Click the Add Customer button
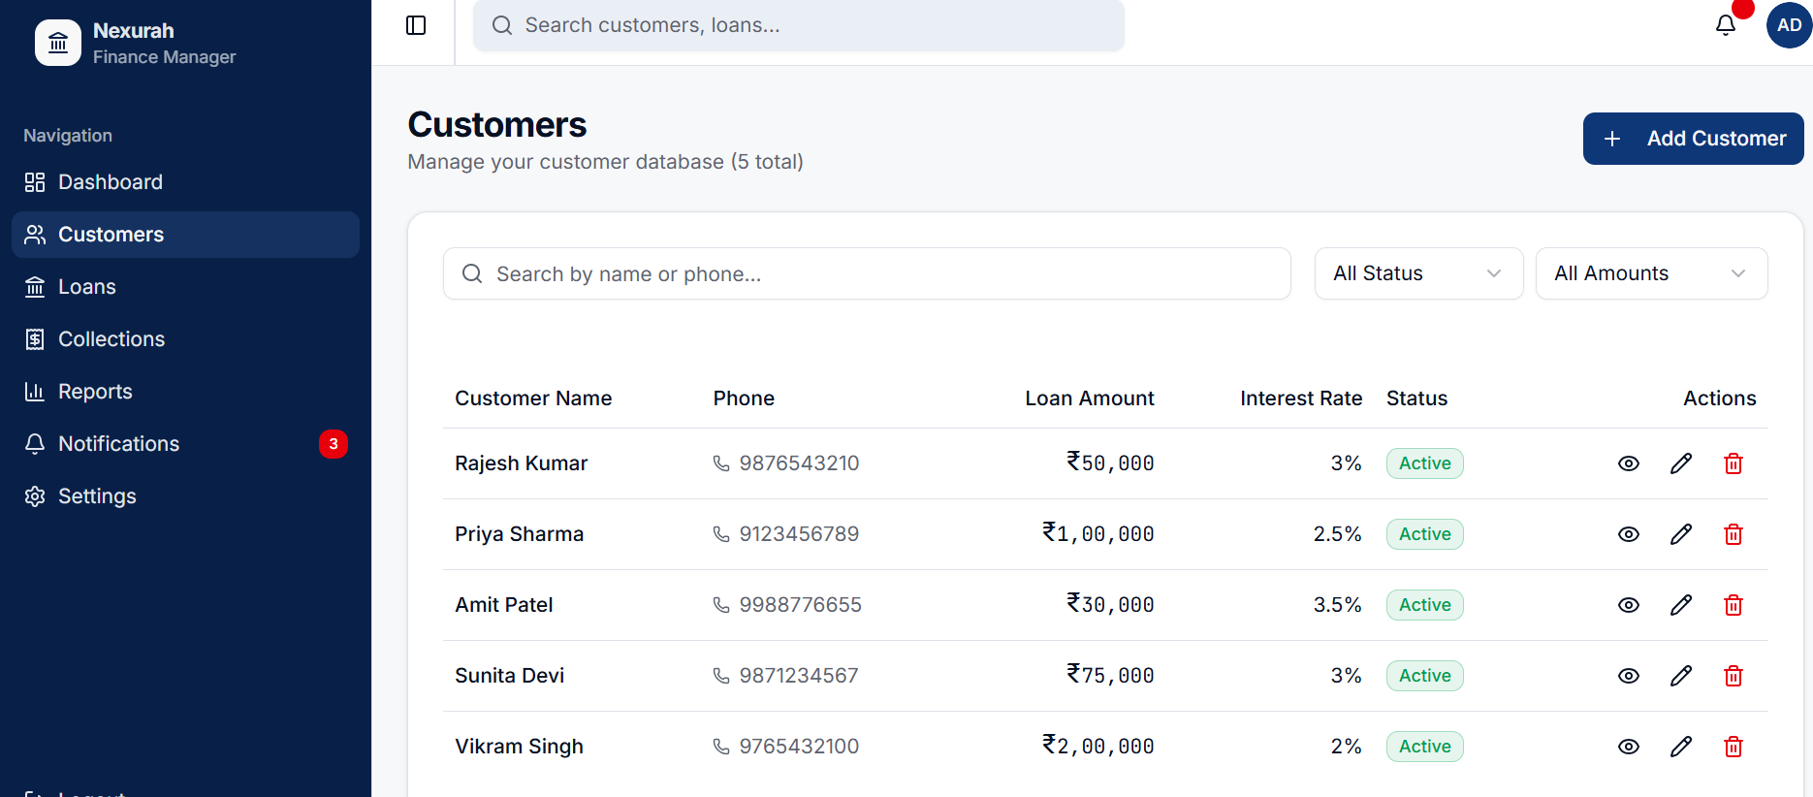Screen dimensions: 1813x797 (1693, 139)
